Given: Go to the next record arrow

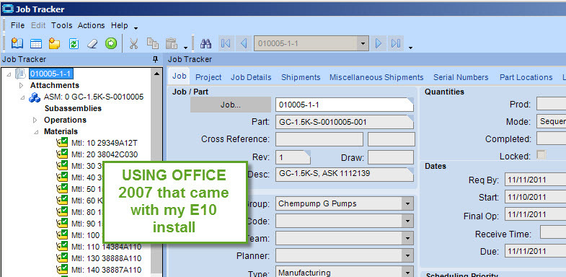Looking at the screenshot, I should pyautogui.click(x=379, y=44).
